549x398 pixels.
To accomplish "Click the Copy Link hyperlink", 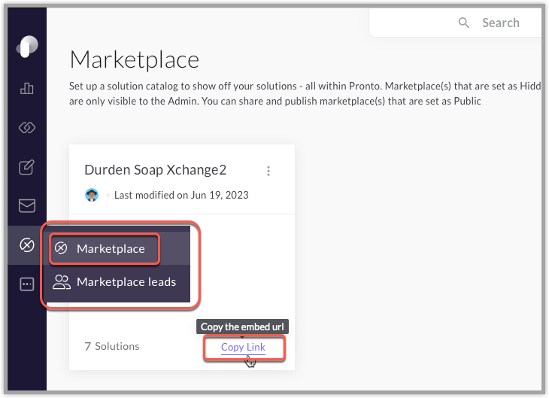I will [244, 347].
